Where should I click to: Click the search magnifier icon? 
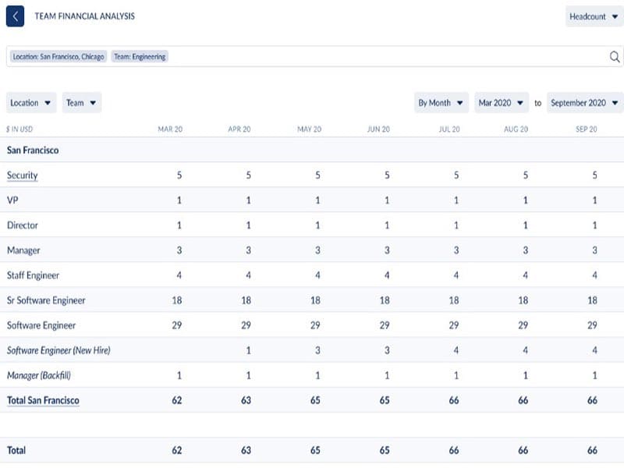pos(615,56)
